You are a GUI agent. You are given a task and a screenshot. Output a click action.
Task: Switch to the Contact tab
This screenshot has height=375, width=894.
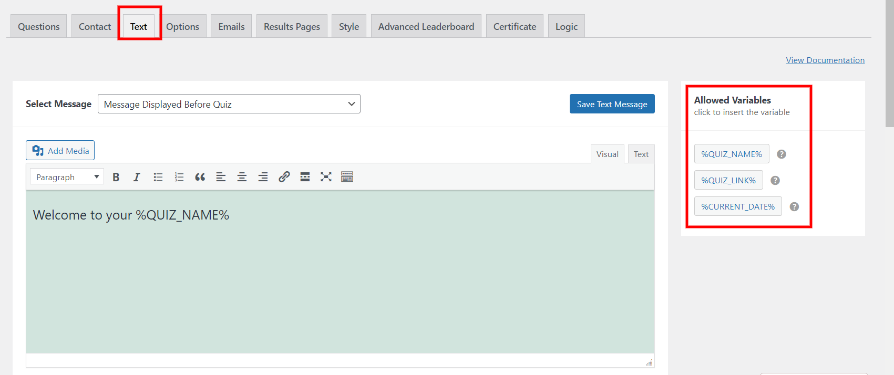(95, 26)
